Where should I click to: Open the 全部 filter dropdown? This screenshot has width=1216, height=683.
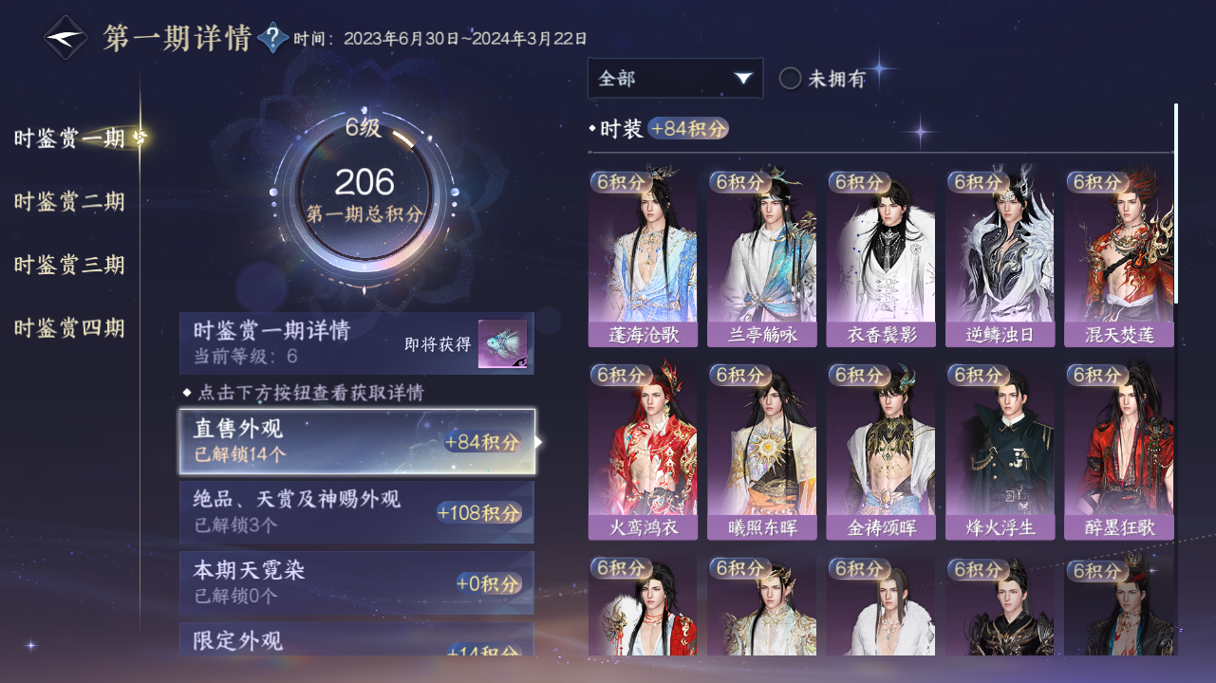(675, 78)
